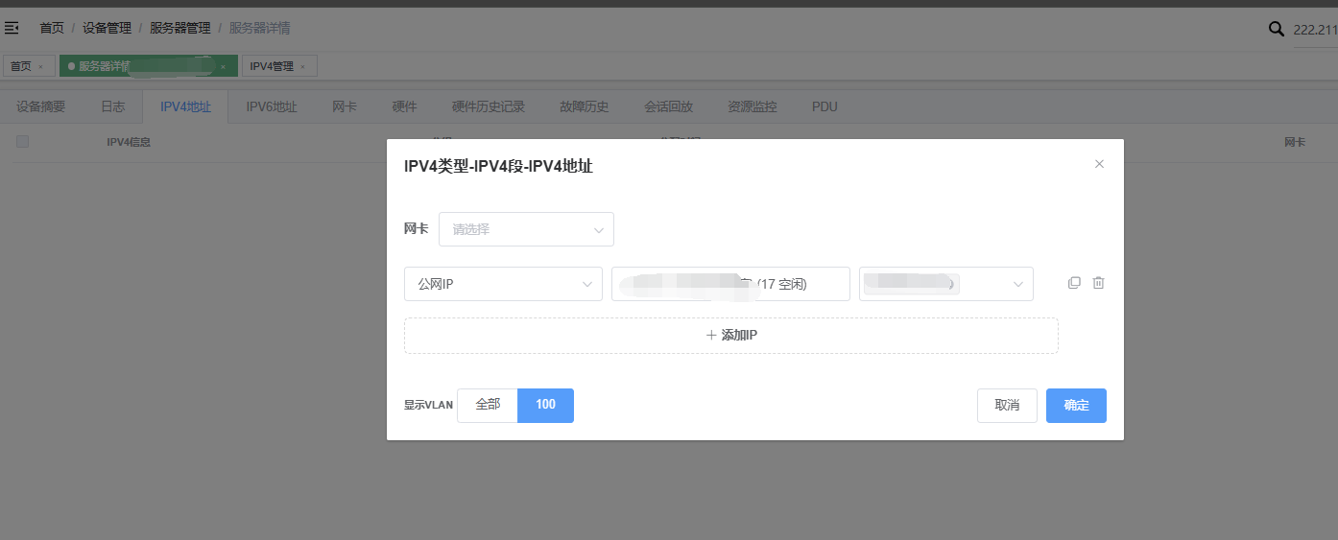Image resolution: width=1338 pixels, height=540 pixels.
Task: Open the 硬件历史记录 tab
Action: point(488,106)
